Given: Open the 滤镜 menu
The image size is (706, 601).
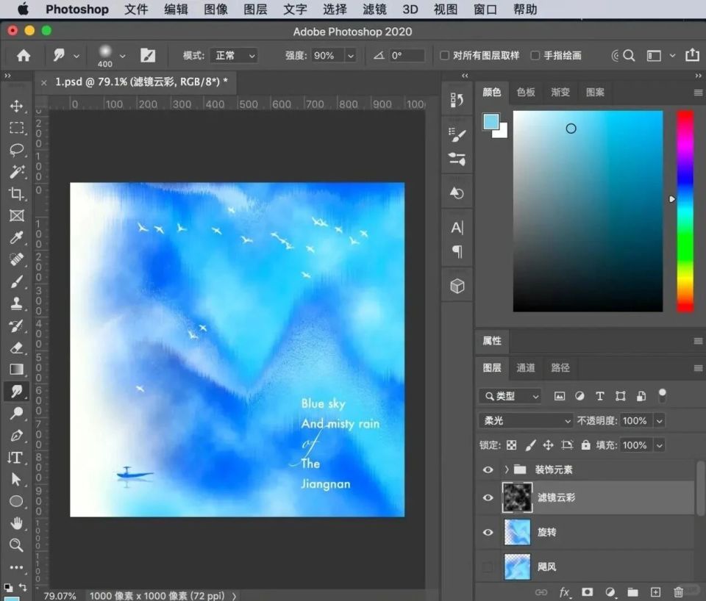Looking at the screenshot, I should (x=374, y=10).
